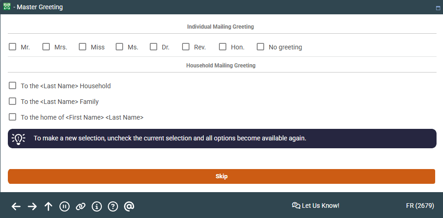Click the app logo in title bar

(x=7, y=6)
